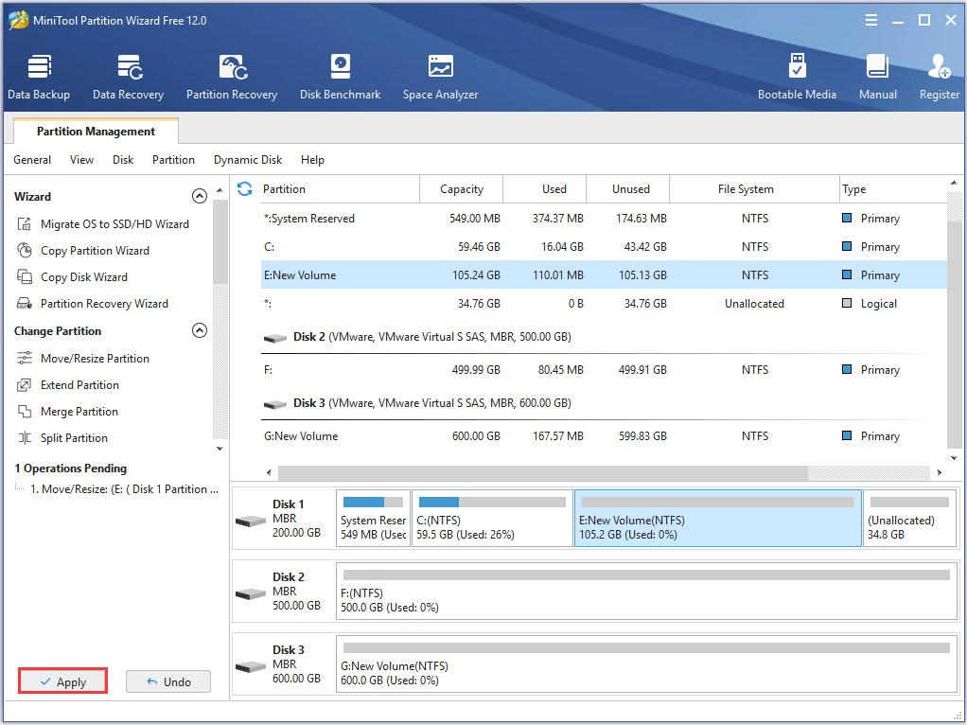
Task: Select pending Move/Resize operation item
Action: pos(124,488)
